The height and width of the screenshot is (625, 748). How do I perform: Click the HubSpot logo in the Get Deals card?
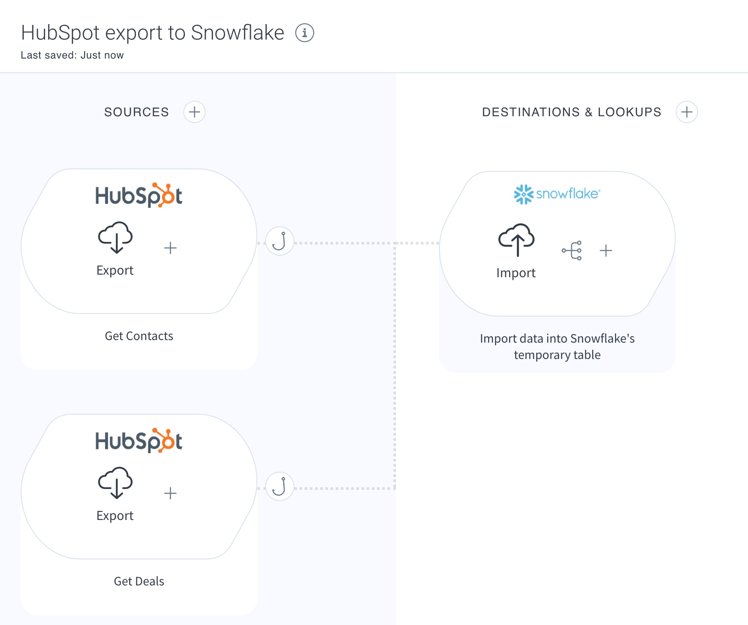139,441
